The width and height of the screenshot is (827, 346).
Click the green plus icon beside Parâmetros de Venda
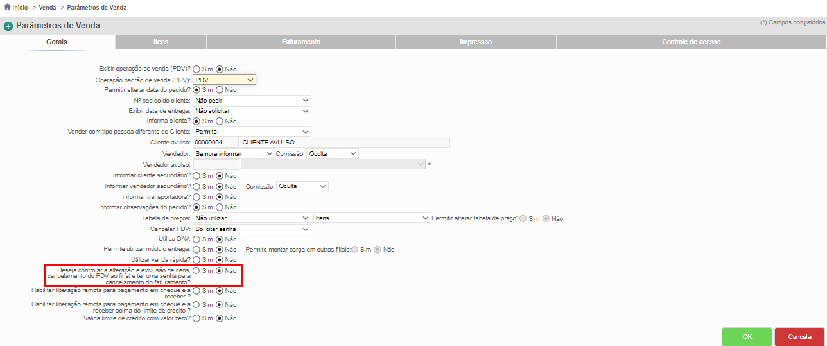click(8, 26)
